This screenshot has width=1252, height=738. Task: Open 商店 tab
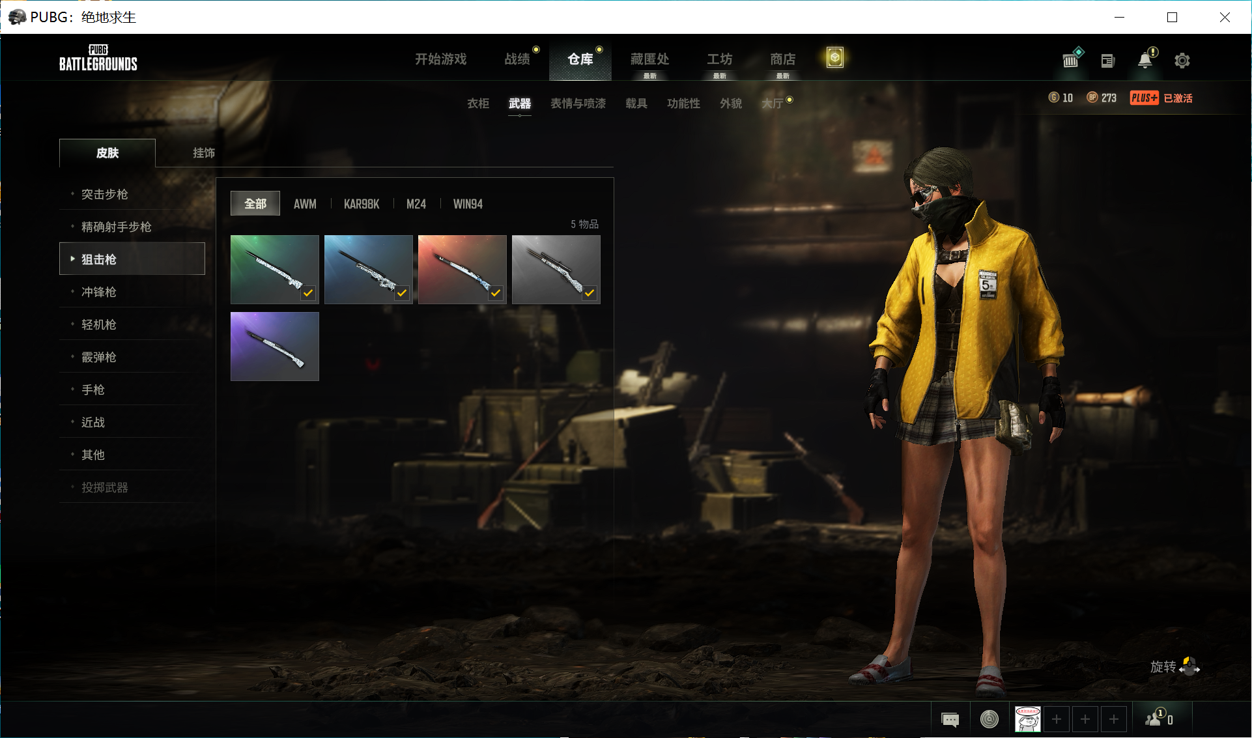click(783, 59)
